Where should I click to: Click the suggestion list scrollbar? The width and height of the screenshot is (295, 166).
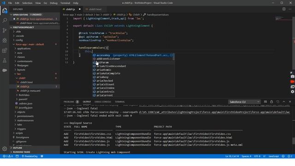[173, 57]
